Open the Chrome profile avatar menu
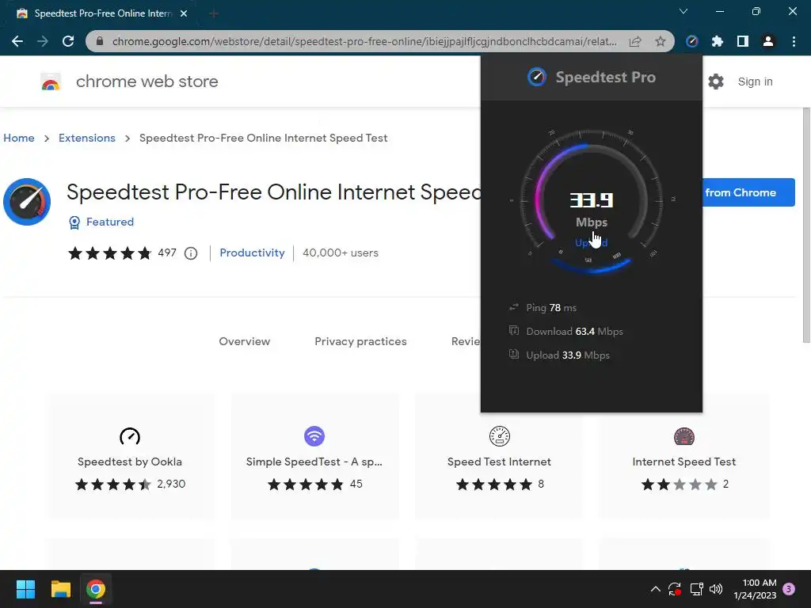Viewport: 811px width, 608px height. pyautogui.click(x=768, y=41)
